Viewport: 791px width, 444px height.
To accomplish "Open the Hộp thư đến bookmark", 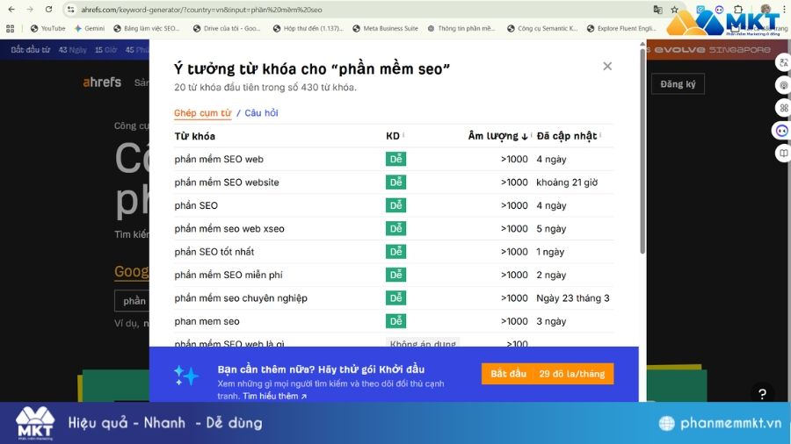I will click(x=308, y=29).
